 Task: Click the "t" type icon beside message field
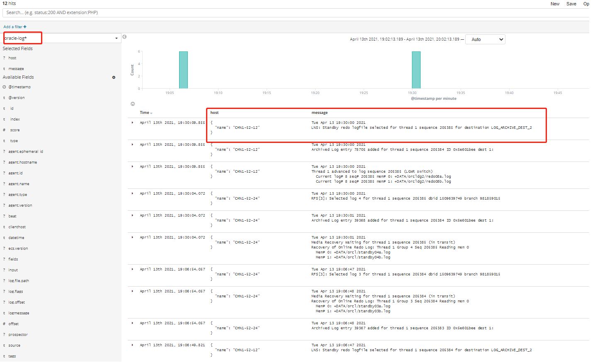click(x=5, y=68)
